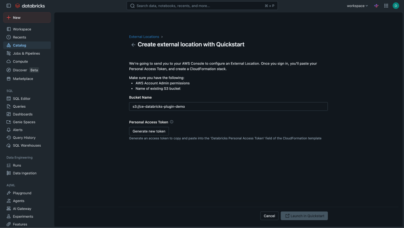Click the Query History icon

click(9, 138)
